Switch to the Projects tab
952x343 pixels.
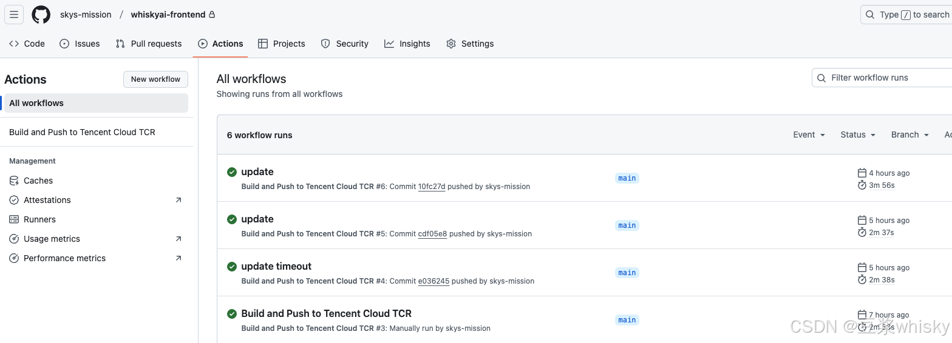coord(281,44)
